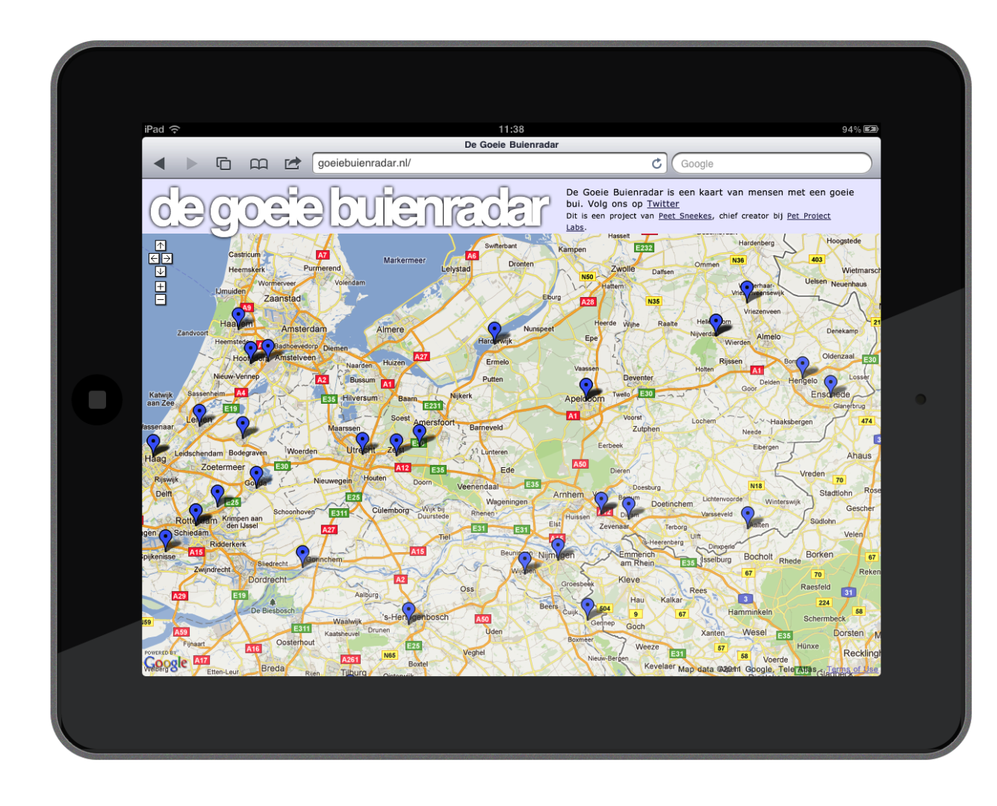Viewport: 997px width, 806px height.
Task: Click the Amsterdam city label
Action: (x=304, y=329)
